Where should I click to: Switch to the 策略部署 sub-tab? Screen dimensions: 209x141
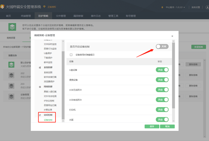(11, 38)
